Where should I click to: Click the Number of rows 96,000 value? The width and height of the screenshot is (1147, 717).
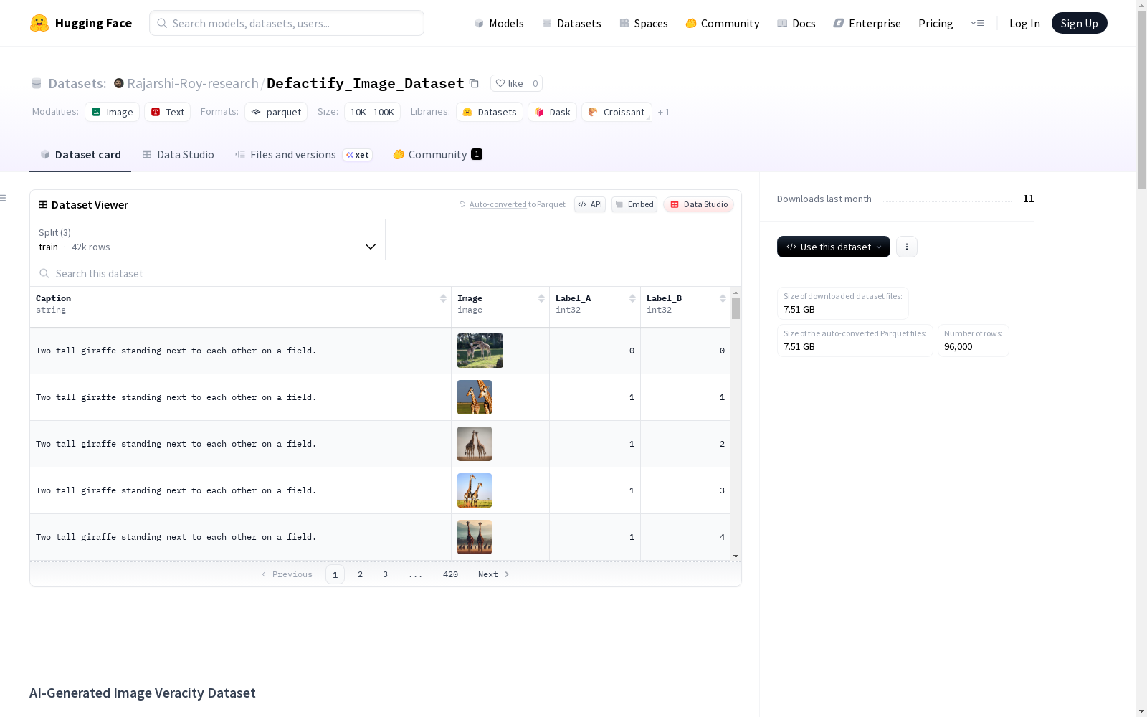(958, 347)
